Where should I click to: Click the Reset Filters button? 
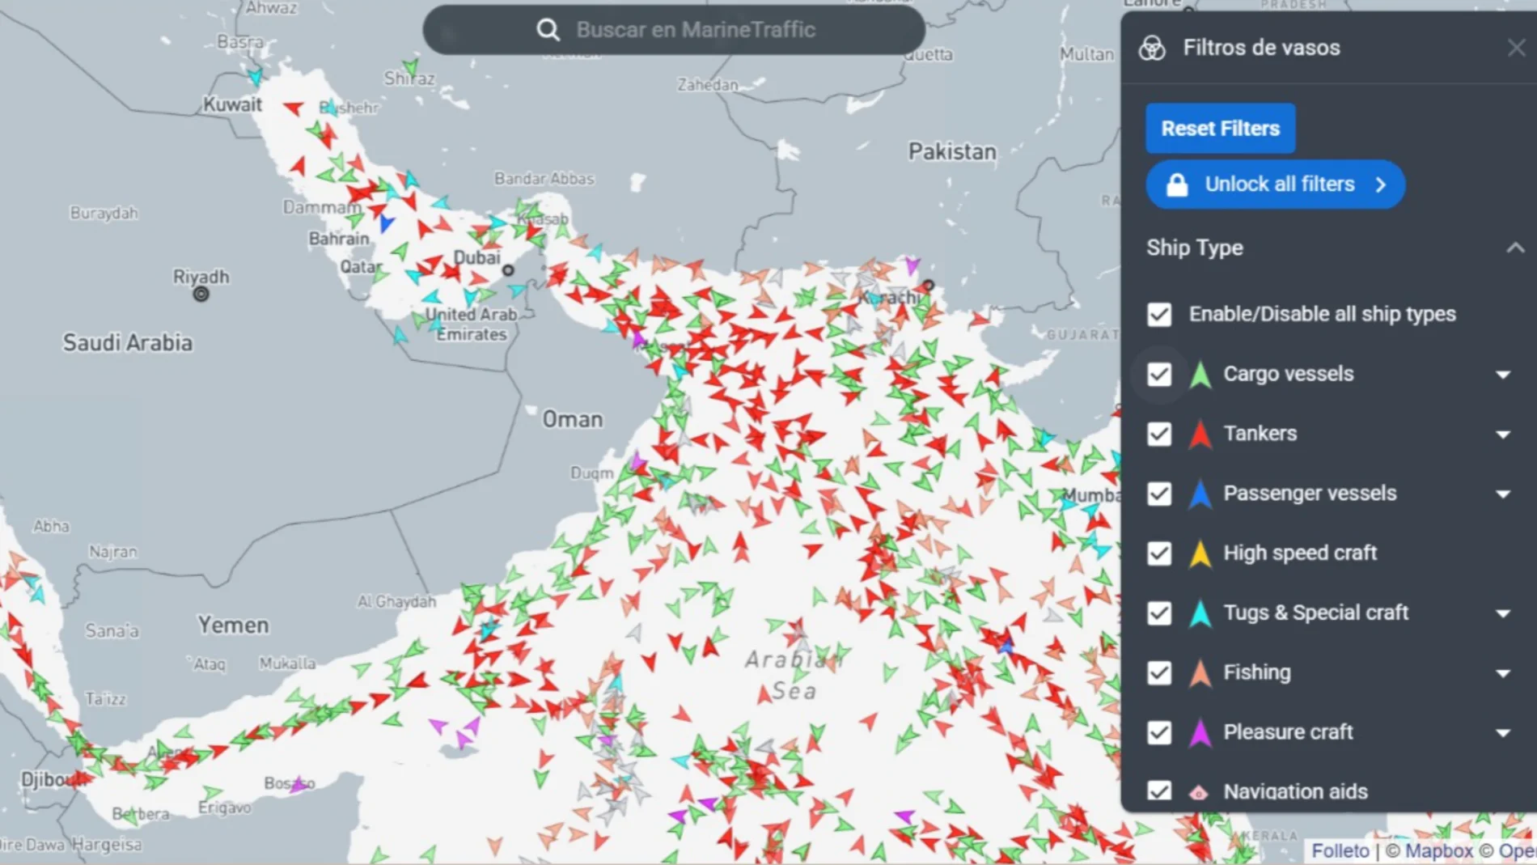pos(1220,128)
